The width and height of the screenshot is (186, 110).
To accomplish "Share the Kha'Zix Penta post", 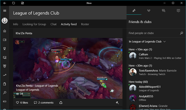I will click(x=61, y=103).
